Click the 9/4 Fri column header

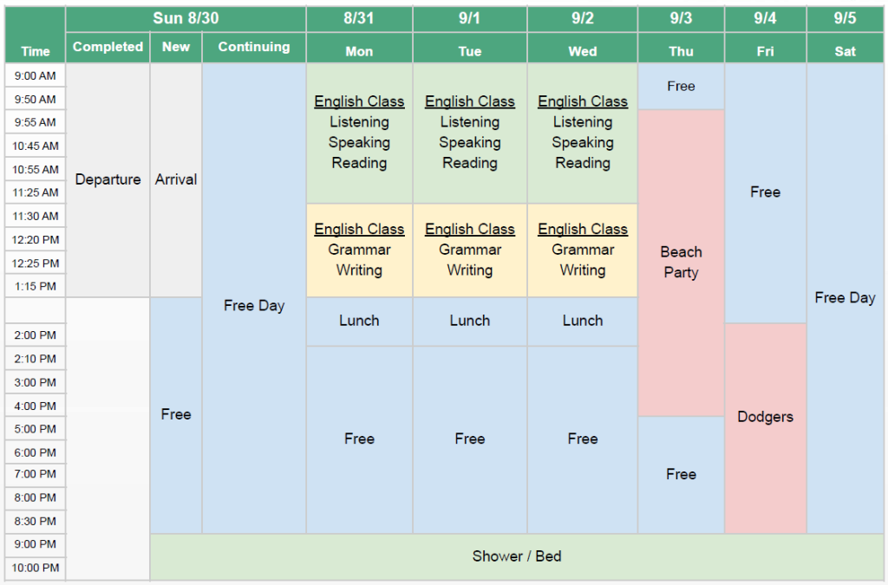point(765,33)
